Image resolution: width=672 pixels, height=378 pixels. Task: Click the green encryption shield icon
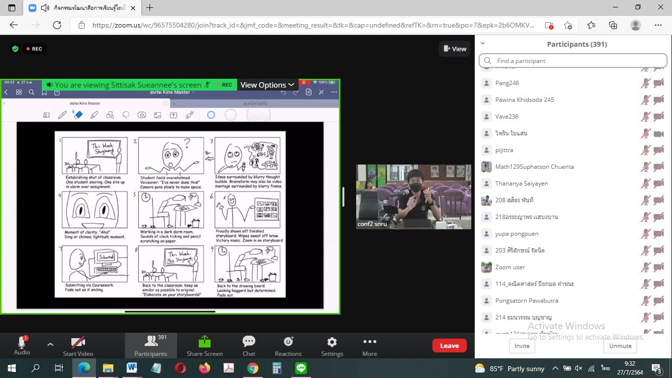coord(15,49)
